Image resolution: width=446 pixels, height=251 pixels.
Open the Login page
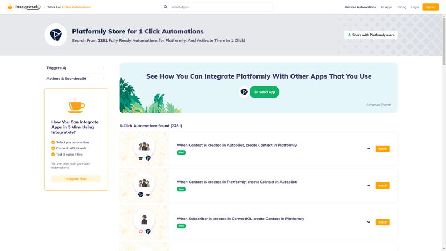(x=415, y=7)
